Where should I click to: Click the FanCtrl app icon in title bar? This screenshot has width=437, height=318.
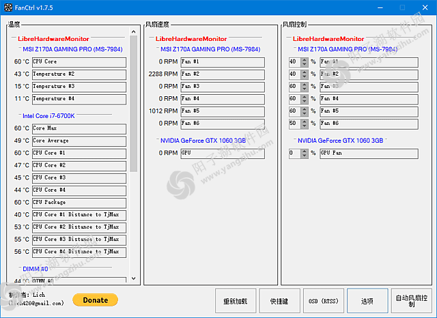[x=8, y=8]
